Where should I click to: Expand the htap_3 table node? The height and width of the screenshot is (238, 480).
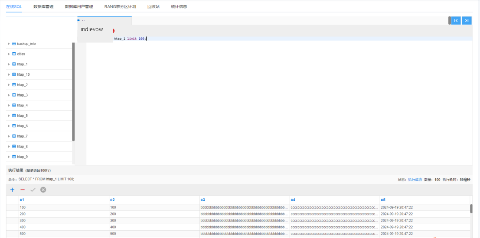[9, 95]
